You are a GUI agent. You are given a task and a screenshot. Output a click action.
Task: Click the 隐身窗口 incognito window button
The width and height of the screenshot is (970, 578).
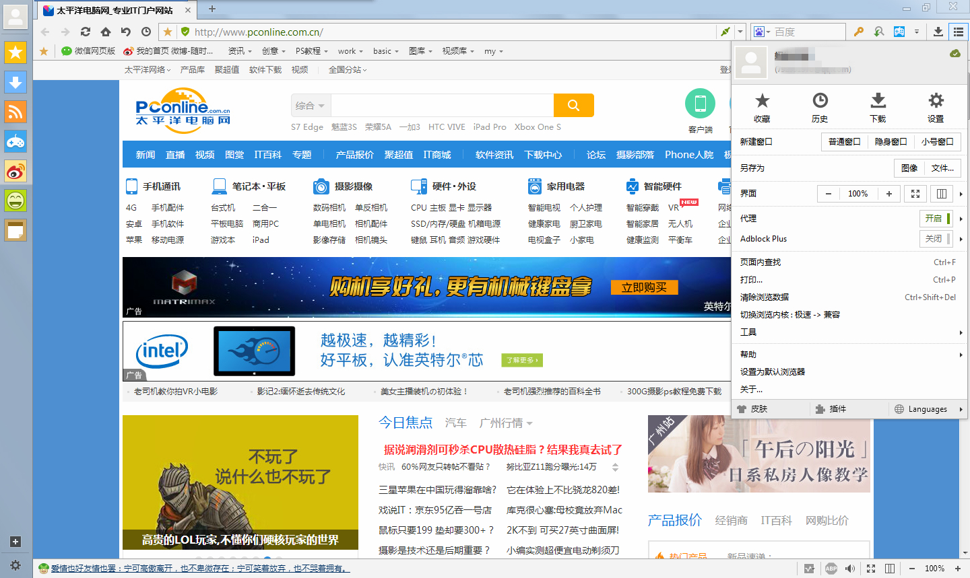coord(891,142)
